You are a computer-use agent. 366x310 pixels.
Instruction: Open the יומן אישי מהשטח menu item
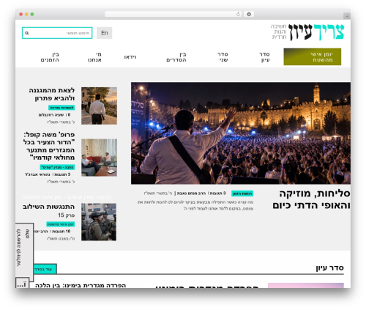coord(313,57)
